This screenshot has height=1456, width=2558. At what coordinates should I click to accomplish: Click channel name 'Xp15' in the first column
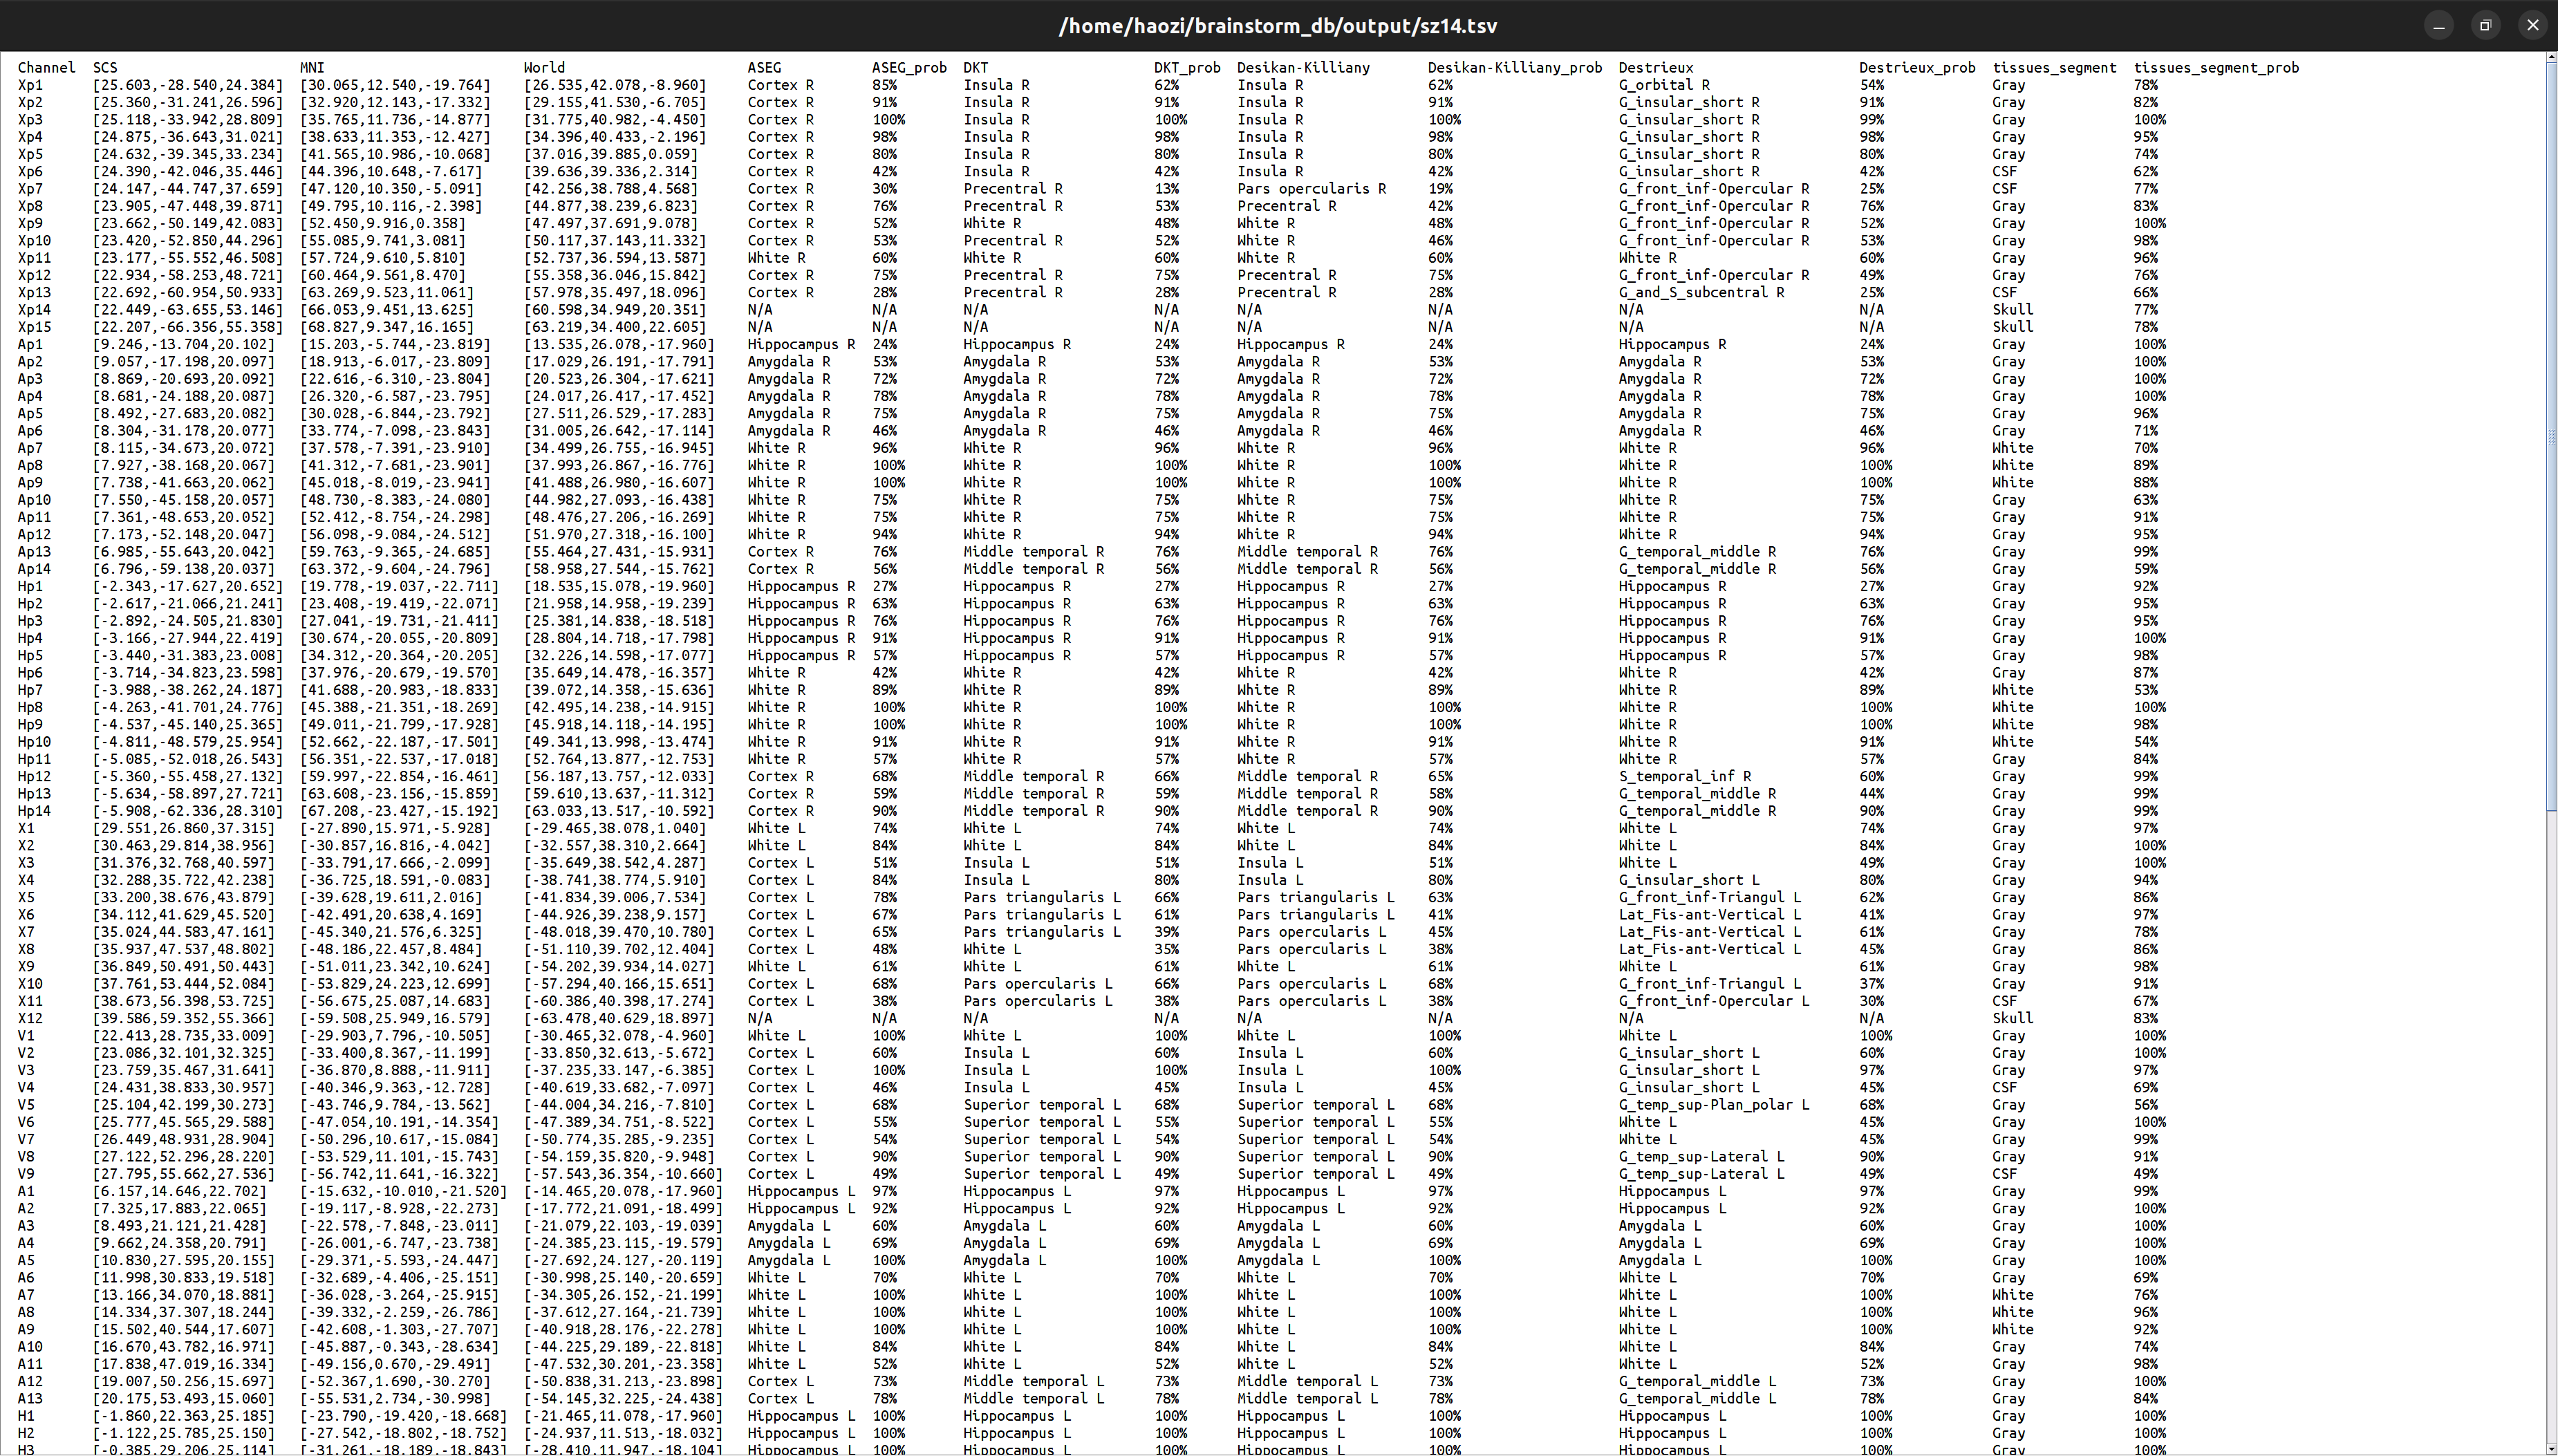34,327
